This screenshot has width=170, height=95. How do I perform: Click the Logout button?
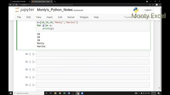click(148, 10)
